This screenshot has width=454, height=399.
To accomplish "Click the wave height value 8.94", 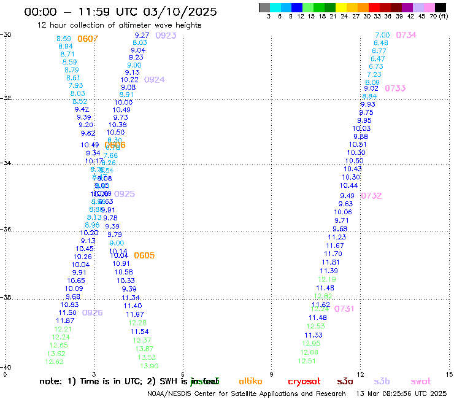I will pyautogui.click(x=66, y=47).
